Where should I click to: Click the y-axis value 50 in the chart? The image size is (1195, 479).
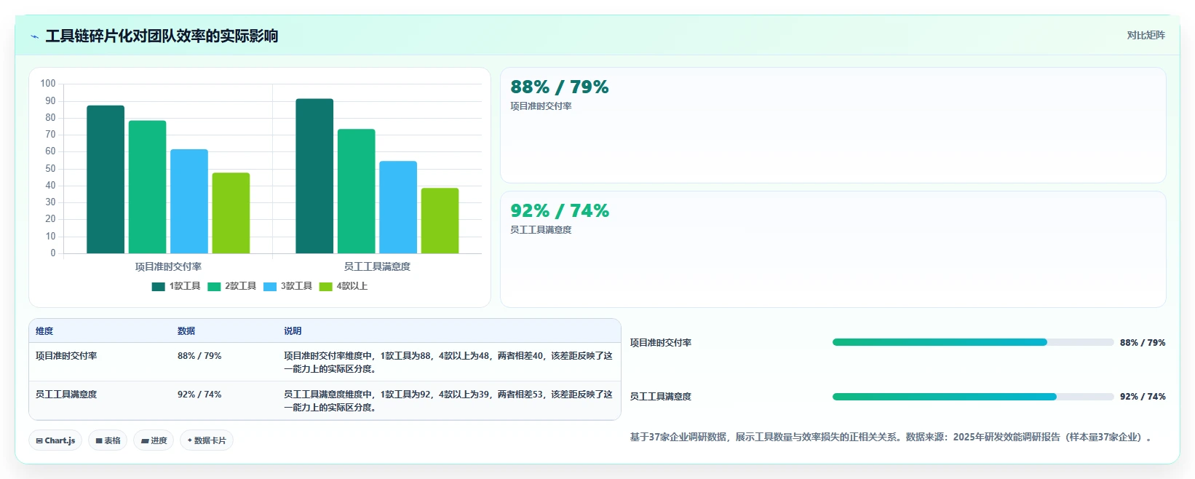(x=50, y=168)
